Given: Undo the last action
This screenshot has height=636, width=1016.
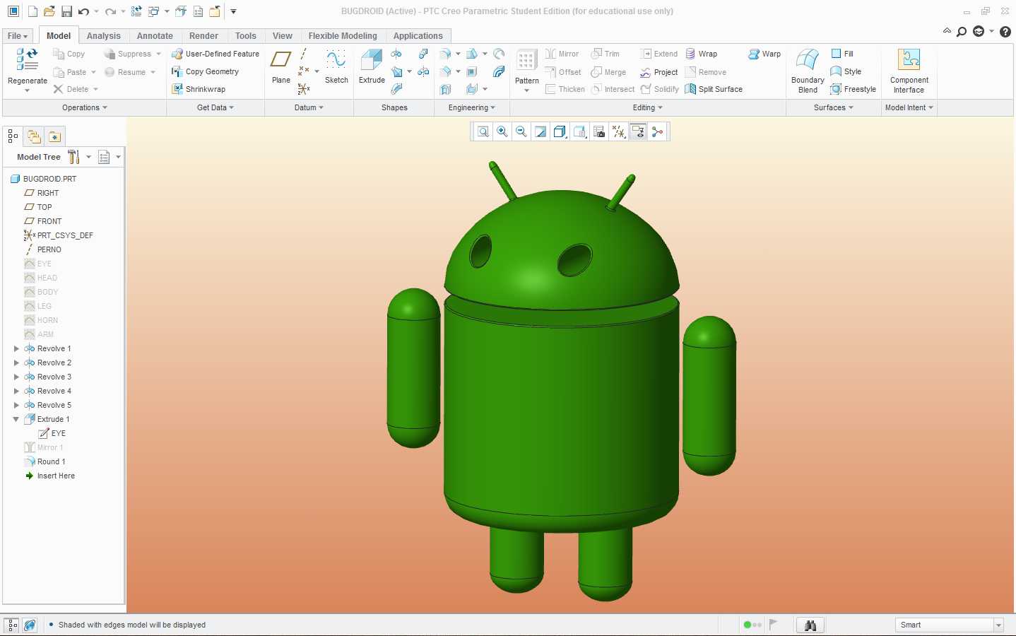Looking at the screenshot, I should 84,11.
